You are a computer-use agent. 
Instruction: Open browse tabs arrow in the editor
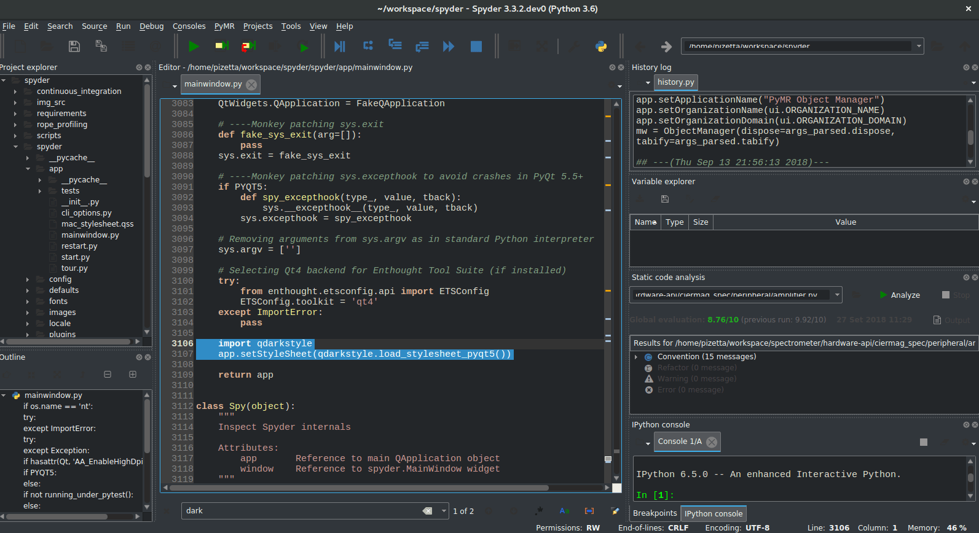click(175, 86)
